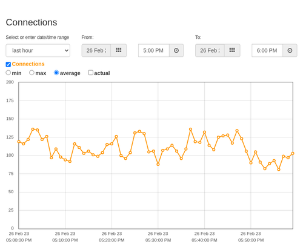Toggle the Connections series checkbox

click(x=8, y=64)
